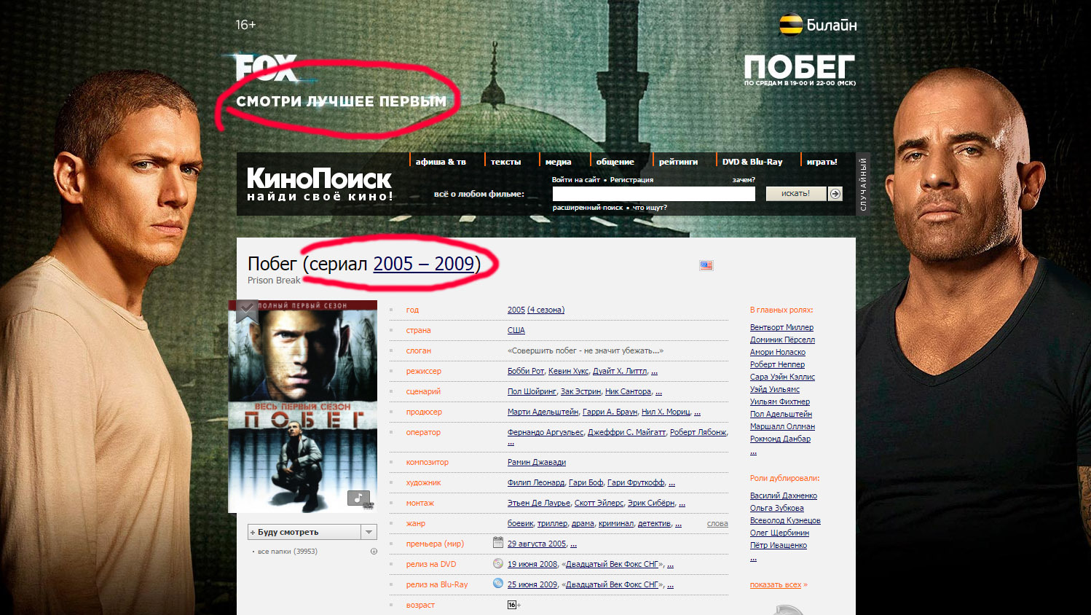This screenshot has width=1091, height=615.
Task: Click the Регистрация link
Action: (x=631, y=180)
